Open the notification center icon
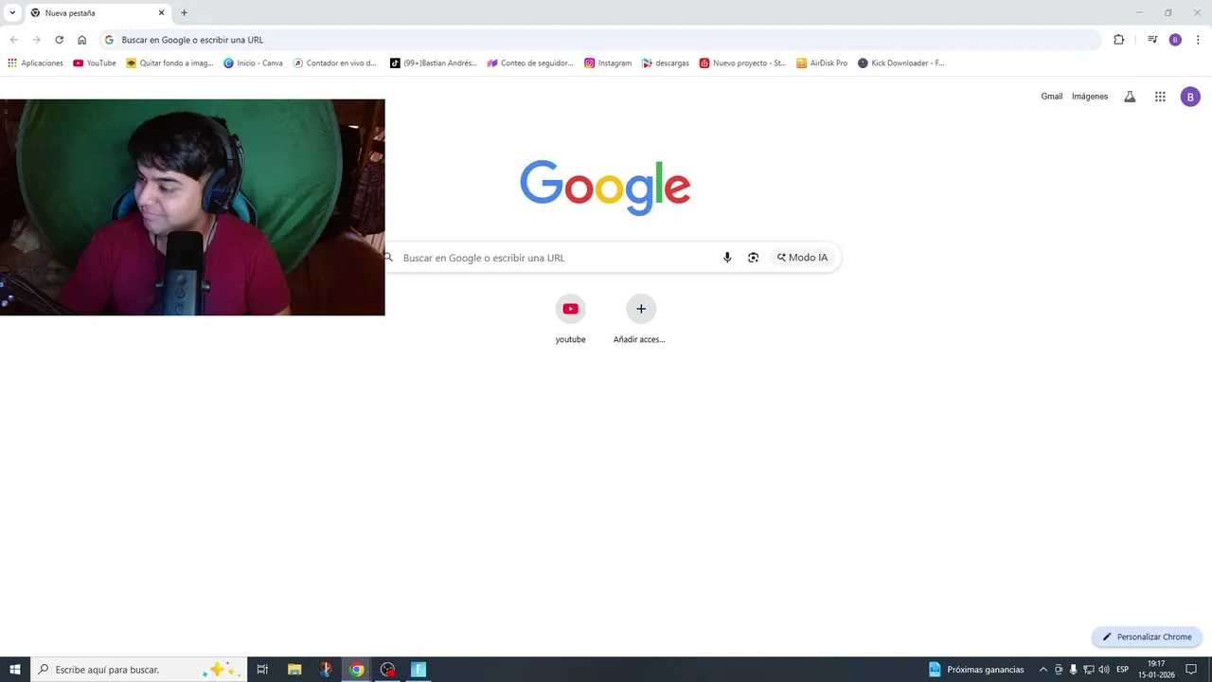Image resolution: width=1212 pixels, height=682 pixels. pyautogui.click(x=1191, y=670)
